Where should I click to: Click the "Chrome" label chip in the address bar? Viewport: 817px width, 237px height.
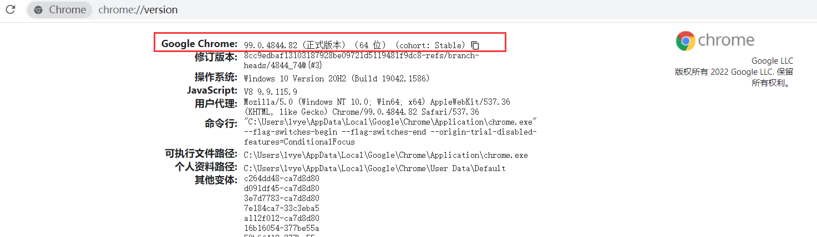[67, 10]
